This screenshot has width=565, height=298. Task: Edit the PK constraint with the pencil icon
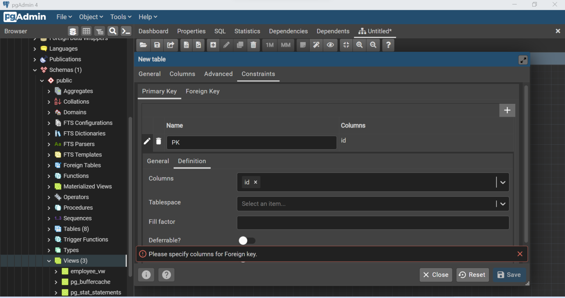click(x=147, y=141)
